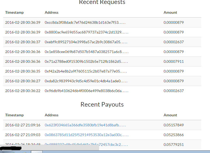Click timestamp 2016-02-28 00:36:22
This screenshot has width=210, height=153.
point(23,91)
